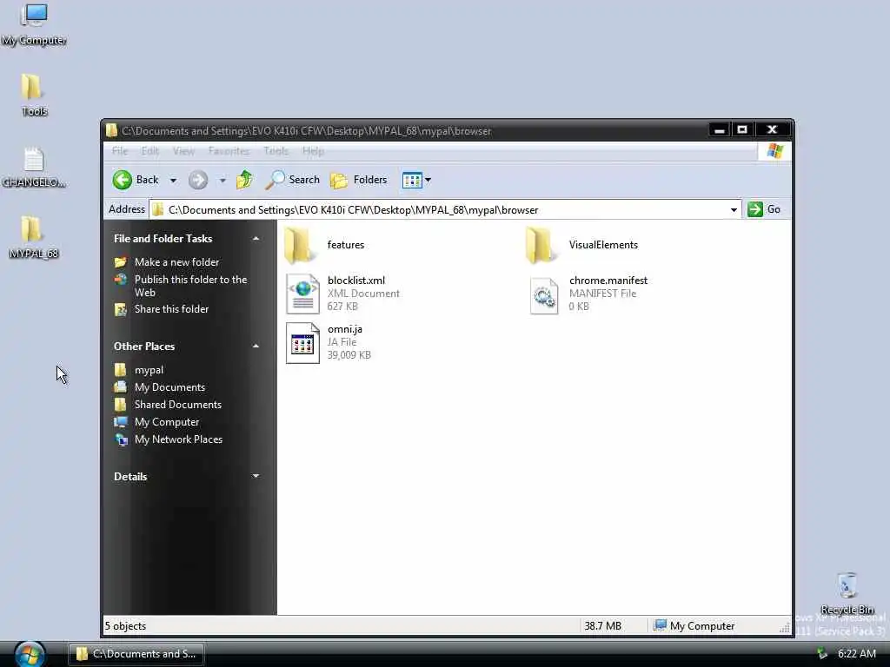Minimize the browser folder window
This screenshot has height=667, width=890.
pyautogui.click(x=719, y=130)
